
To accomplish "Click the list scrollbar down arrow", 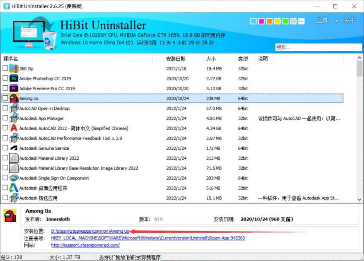I will pyautogui.click(x=359, y=199).
